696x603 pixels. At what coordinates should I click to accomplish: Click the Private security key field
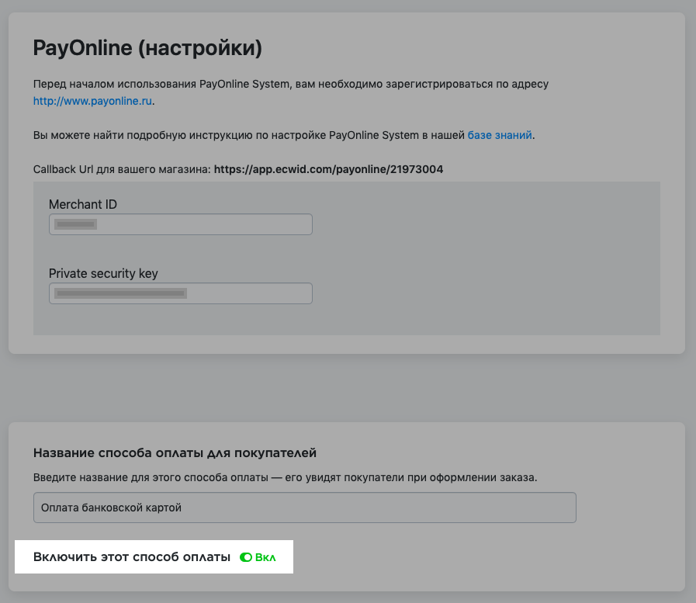181,293
